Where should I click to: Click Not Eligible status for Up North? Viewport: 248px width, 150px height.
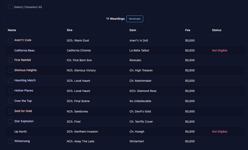coord(220,132)
